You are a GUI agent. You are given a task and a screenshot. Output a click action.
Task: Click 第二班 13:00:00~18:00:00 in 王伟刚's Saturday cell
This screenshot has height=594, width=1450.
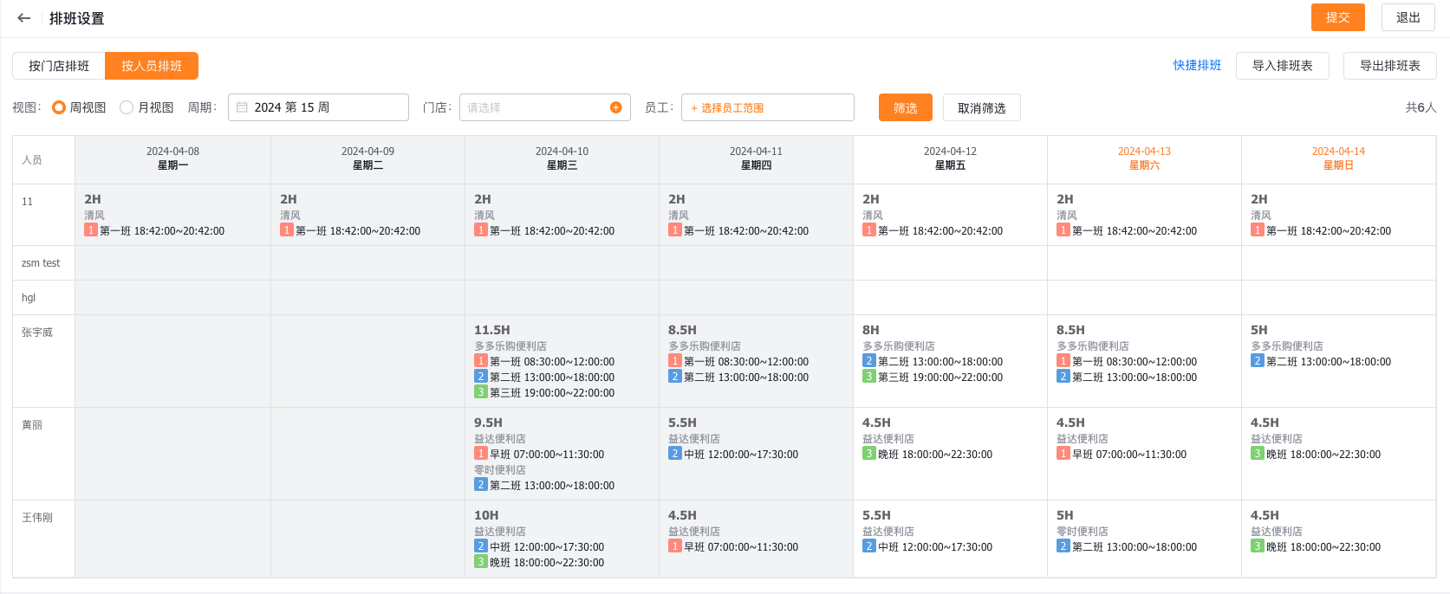pos(1135,547)
